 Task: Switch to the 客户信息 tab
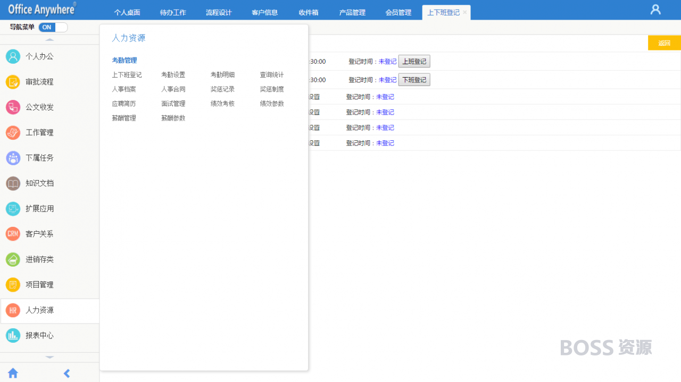click(265, 12)
